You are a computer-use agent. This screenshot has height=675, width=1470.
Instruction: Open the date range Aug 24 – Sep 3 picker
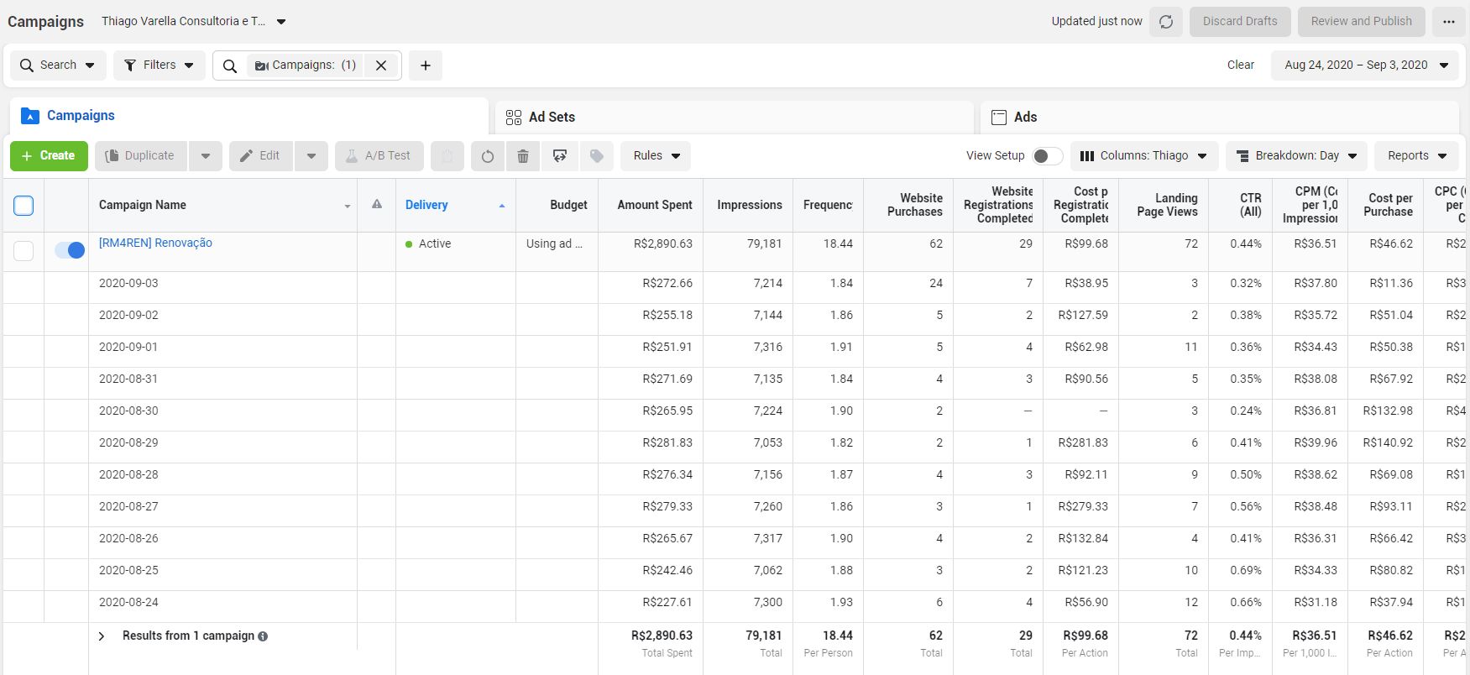(x=1365, y=65)
